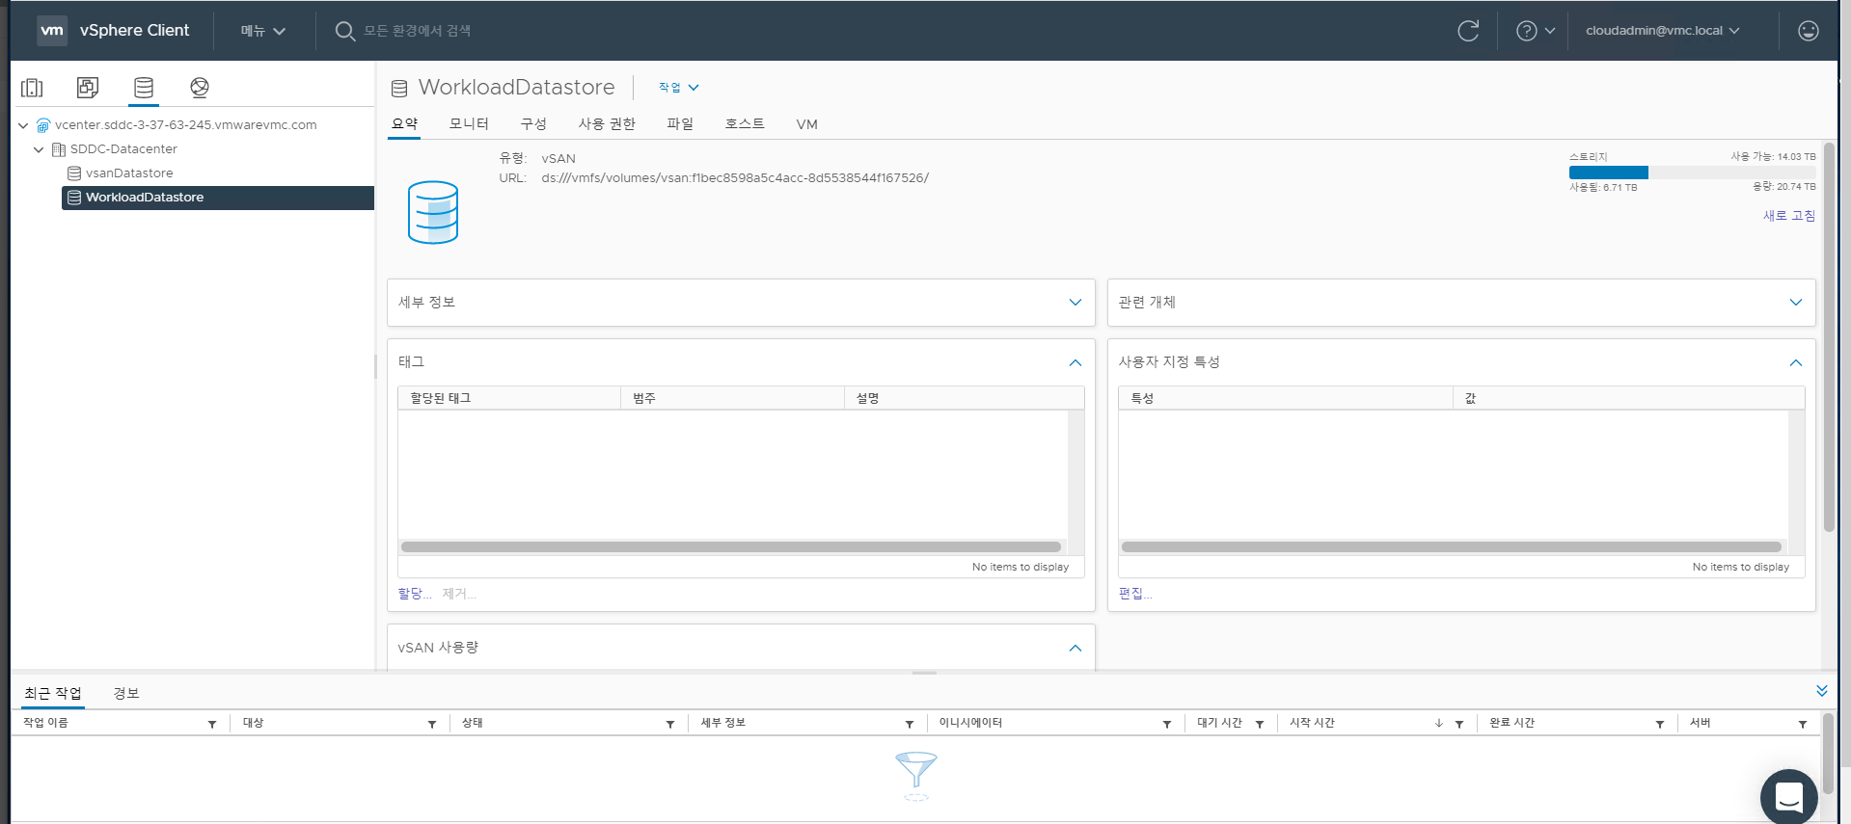Filter the 이니시에이터 column

tap(1167, 724)
